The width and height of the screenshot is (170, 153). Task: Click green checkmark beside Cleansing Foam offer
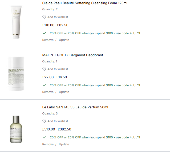pyautogui.click(x=44, y=33)
